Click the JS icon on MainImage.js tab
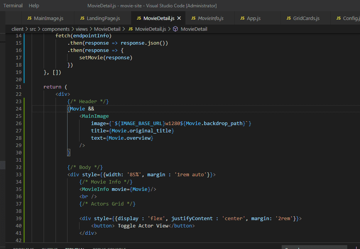The image size is (360, 249). pos(29,18)
